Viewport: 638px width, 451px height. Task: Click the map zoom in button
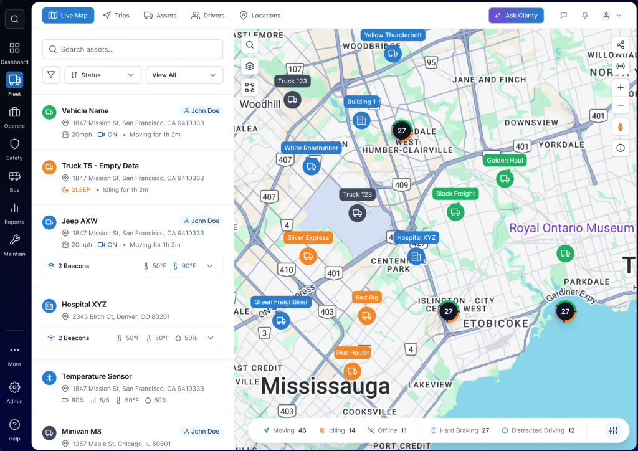point(620,88)
